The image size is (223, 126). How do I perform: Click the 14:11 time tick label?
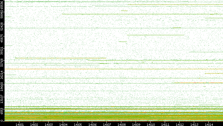[x=165, y=125]
